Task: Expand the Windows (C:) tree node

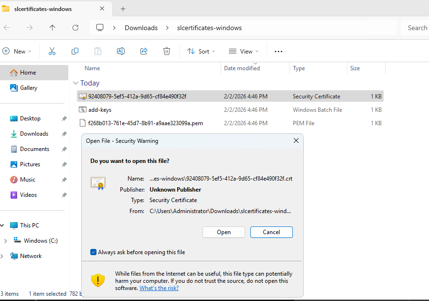Action: tap(5, 241)
